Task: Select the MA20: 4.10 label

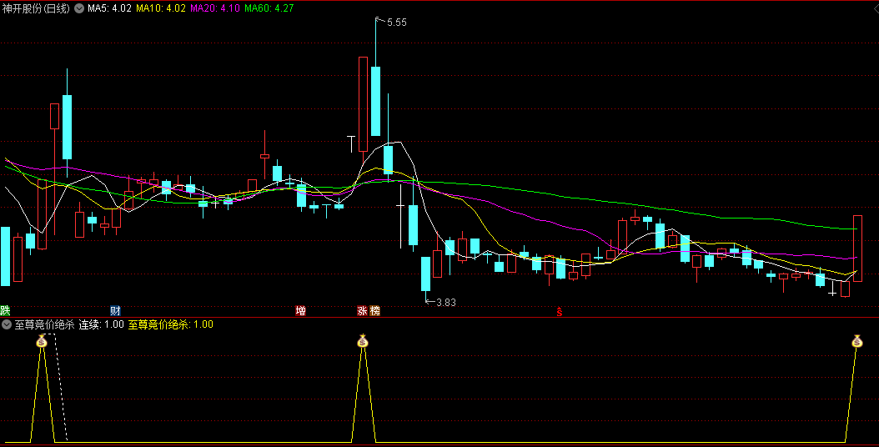Action: tap(214, 8)
